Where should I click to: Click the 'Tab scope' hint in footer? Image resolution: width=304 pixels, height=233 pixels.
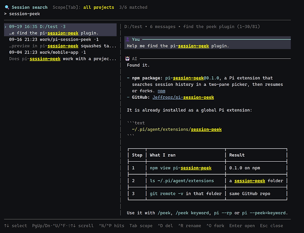coord(141,226)
